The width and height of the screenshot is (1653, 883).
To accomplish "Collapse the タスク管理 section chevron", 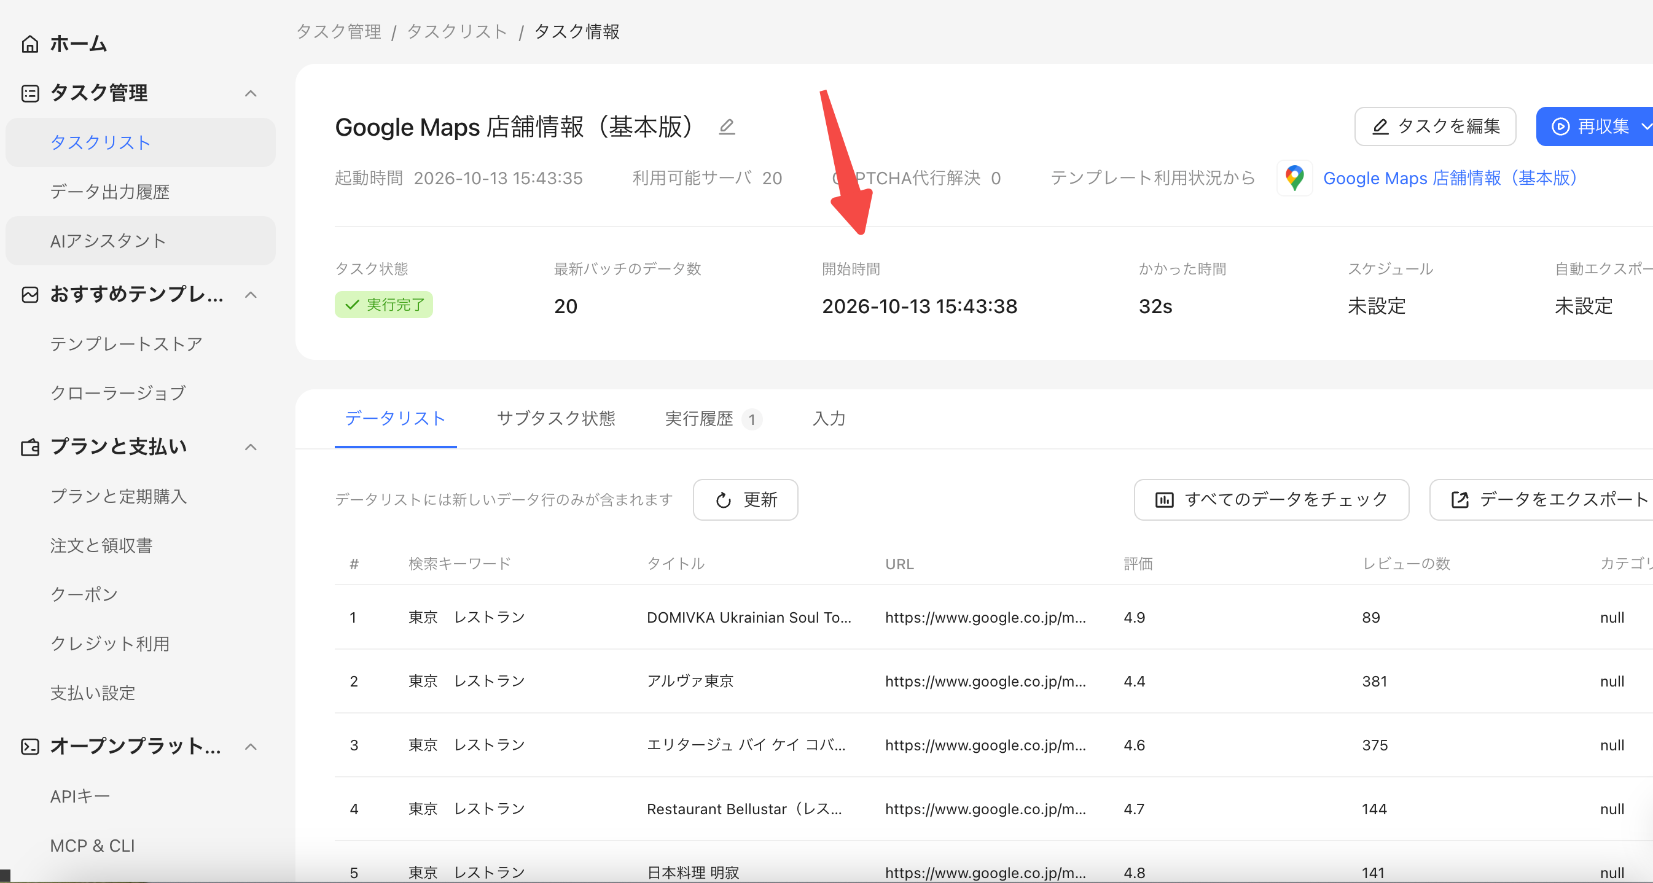I will tap(251, 93).
